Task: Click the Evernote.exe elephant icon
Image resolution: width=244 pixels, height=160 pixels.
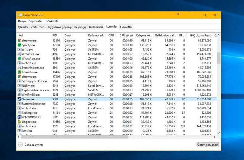Action: (20, 72)
